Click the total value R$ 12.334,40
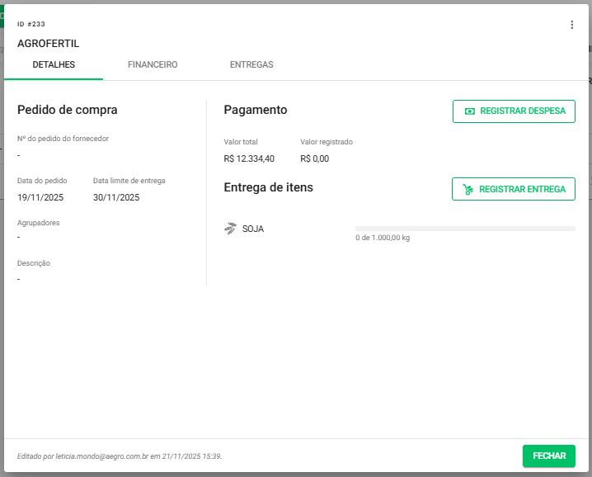Viewport: 592px width, 477px height. 249,158
